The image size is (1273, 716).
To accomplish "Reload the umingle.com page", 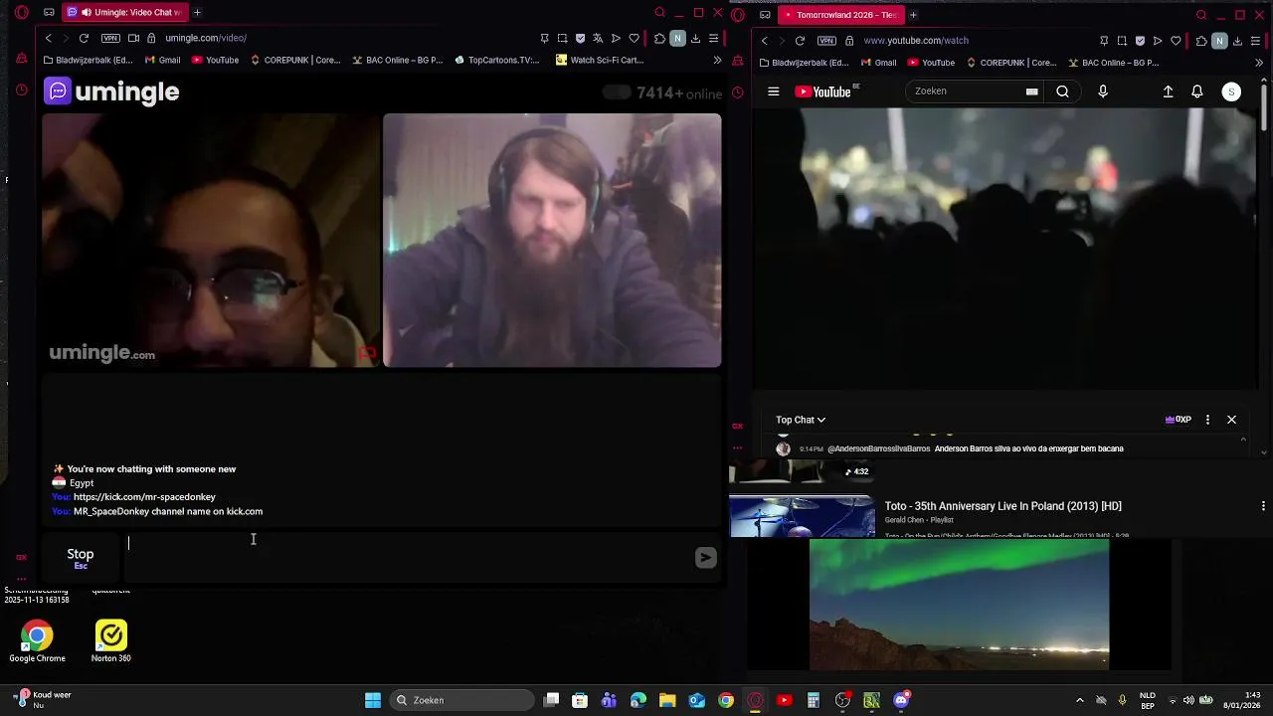I will [84, 38].
